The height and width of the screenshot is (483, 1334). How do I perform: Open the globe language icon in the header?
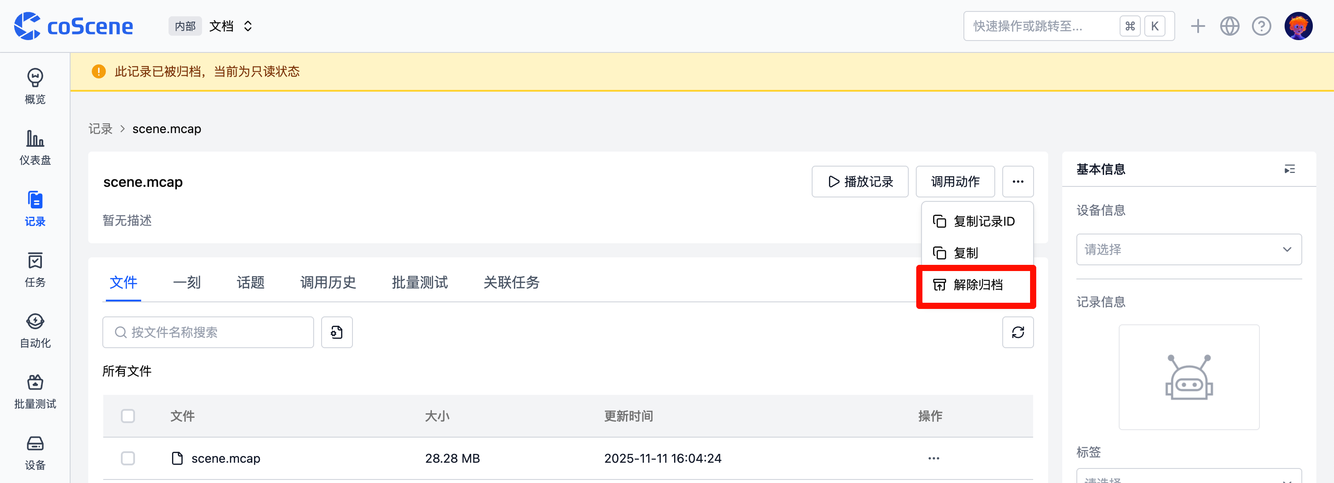point(1229,25)
